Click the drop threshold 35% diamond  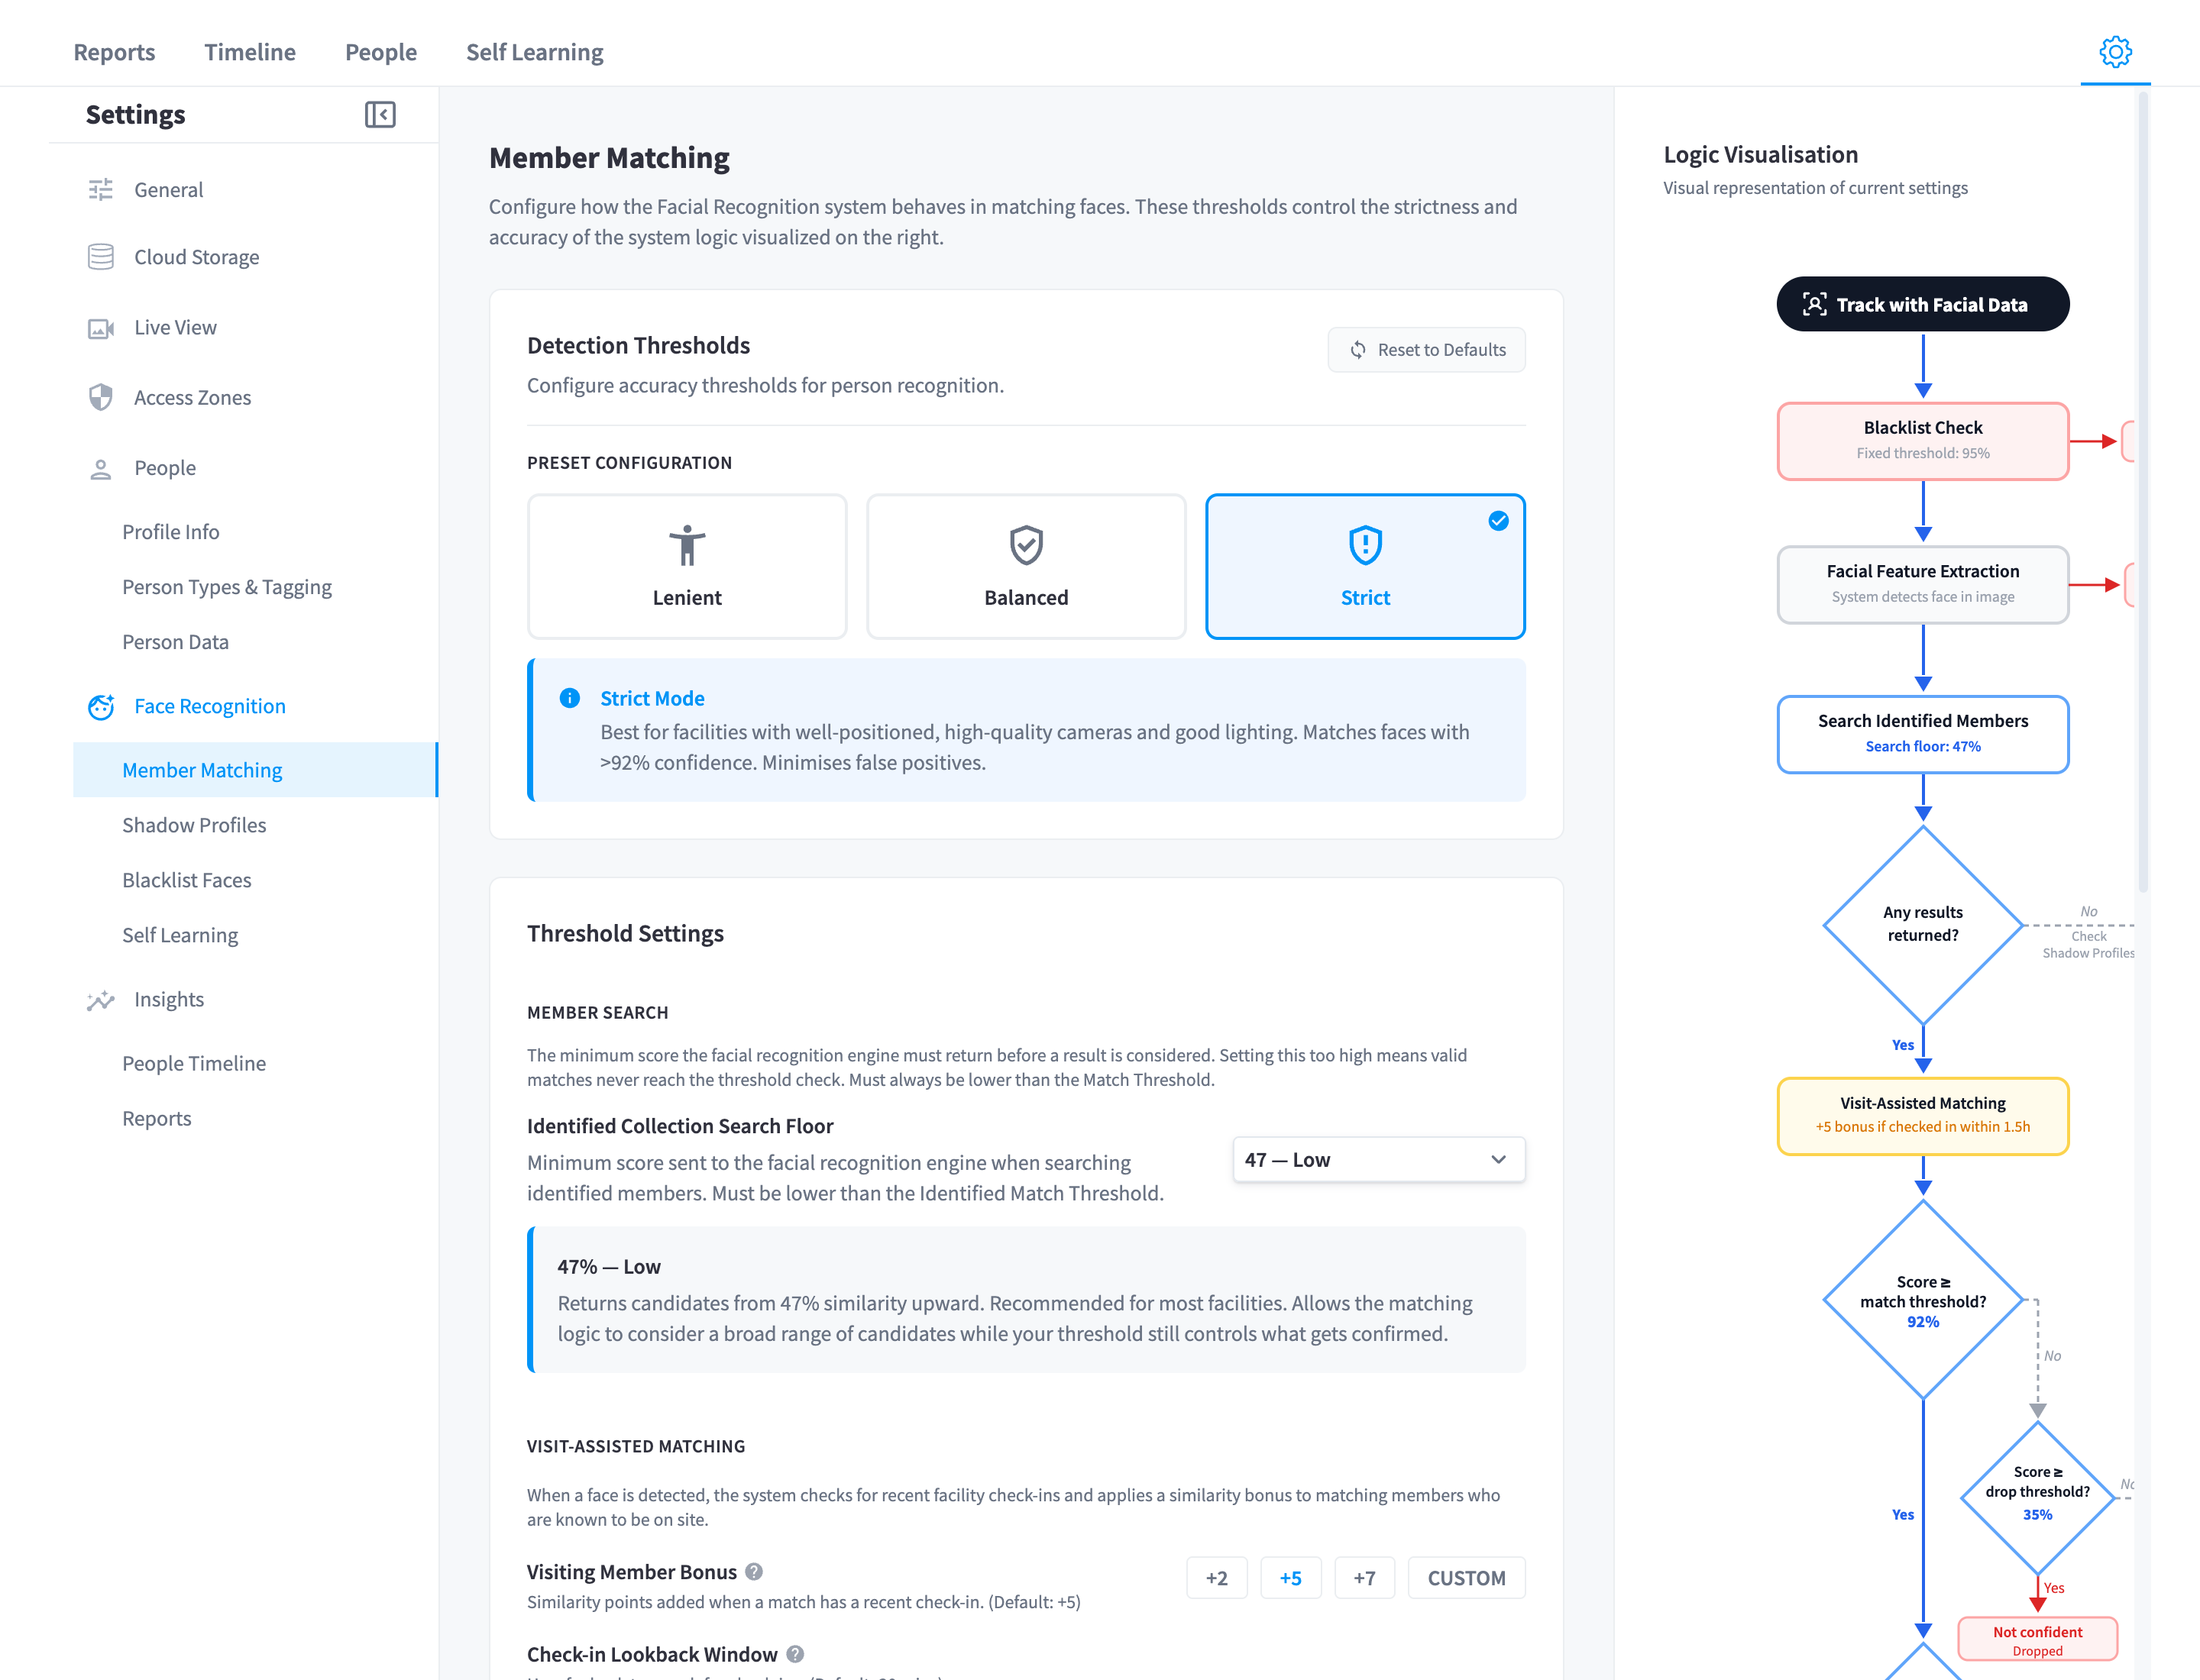click(x=2037, y=1497)
